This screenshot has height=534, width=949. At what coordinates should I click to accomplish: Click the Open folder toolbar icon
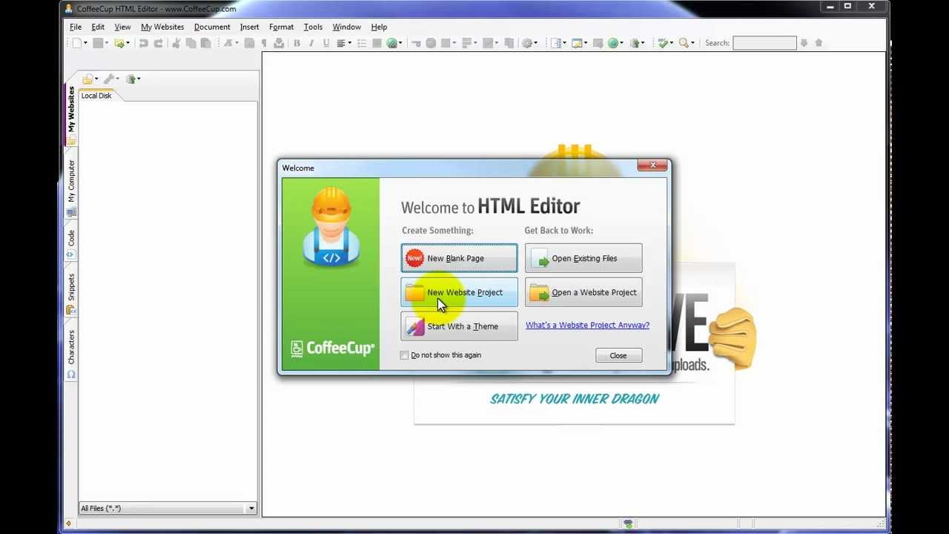tap(119, 43)
